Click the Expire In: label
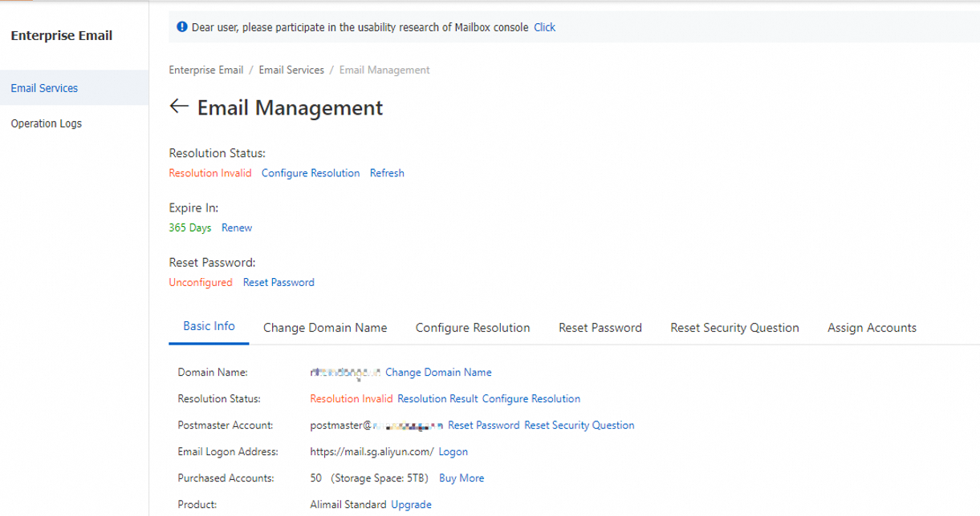Screen dimensions: 980x516 [193, 208]
